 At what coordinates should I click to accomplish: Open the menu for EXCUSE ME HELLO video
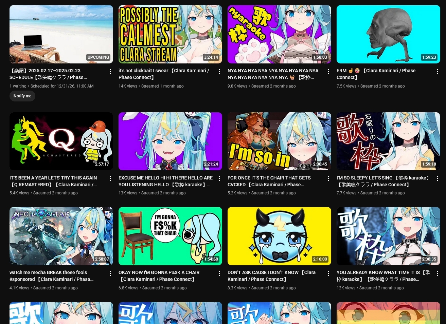[219, 178]
